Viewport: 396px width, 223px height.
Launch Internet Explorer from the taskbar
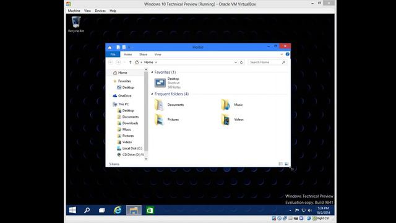pos(118,210)
